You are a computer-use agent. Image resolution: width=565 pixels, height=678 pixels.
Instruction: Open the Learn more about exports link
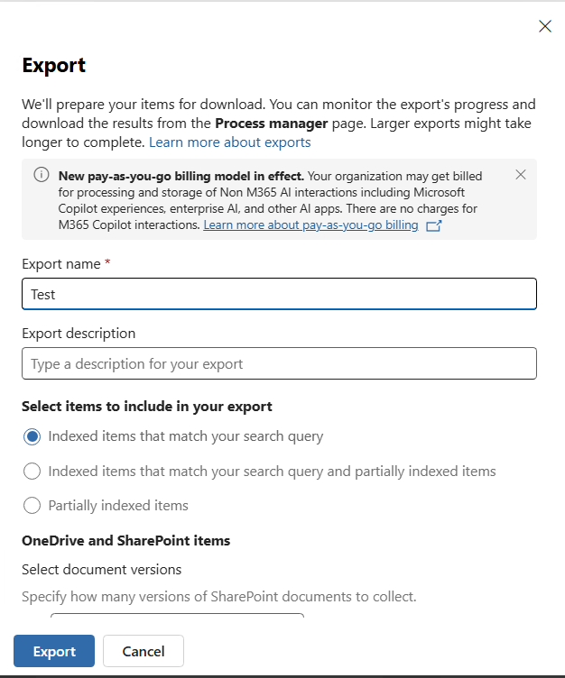click(230, 142)
